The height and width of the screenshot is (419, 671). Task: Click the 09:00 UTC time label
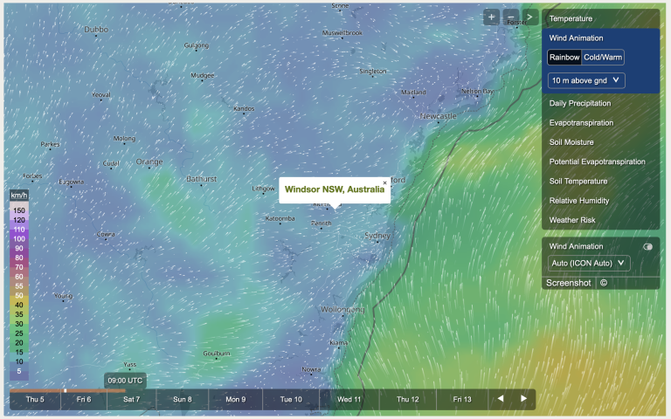pos(125,381)
